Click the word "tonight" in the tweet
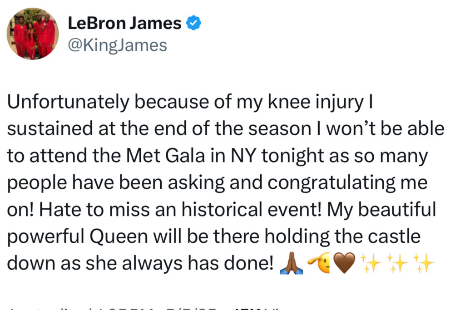This screenshot has width=465, height=310. pos(293,157)
